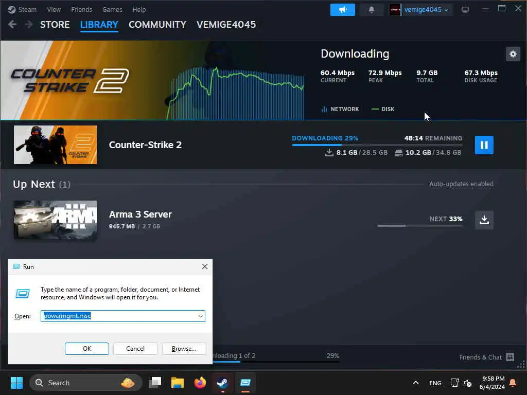The height and width of the screenshot is (395, 527).
Task: Open download settings gear icon
Action: pos(513,54)
